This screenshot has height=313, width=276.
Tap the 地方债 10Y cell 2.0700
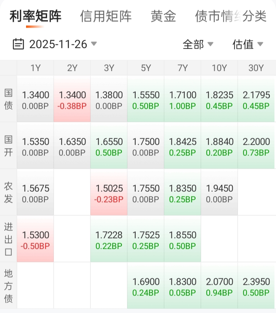pos(219,286)
